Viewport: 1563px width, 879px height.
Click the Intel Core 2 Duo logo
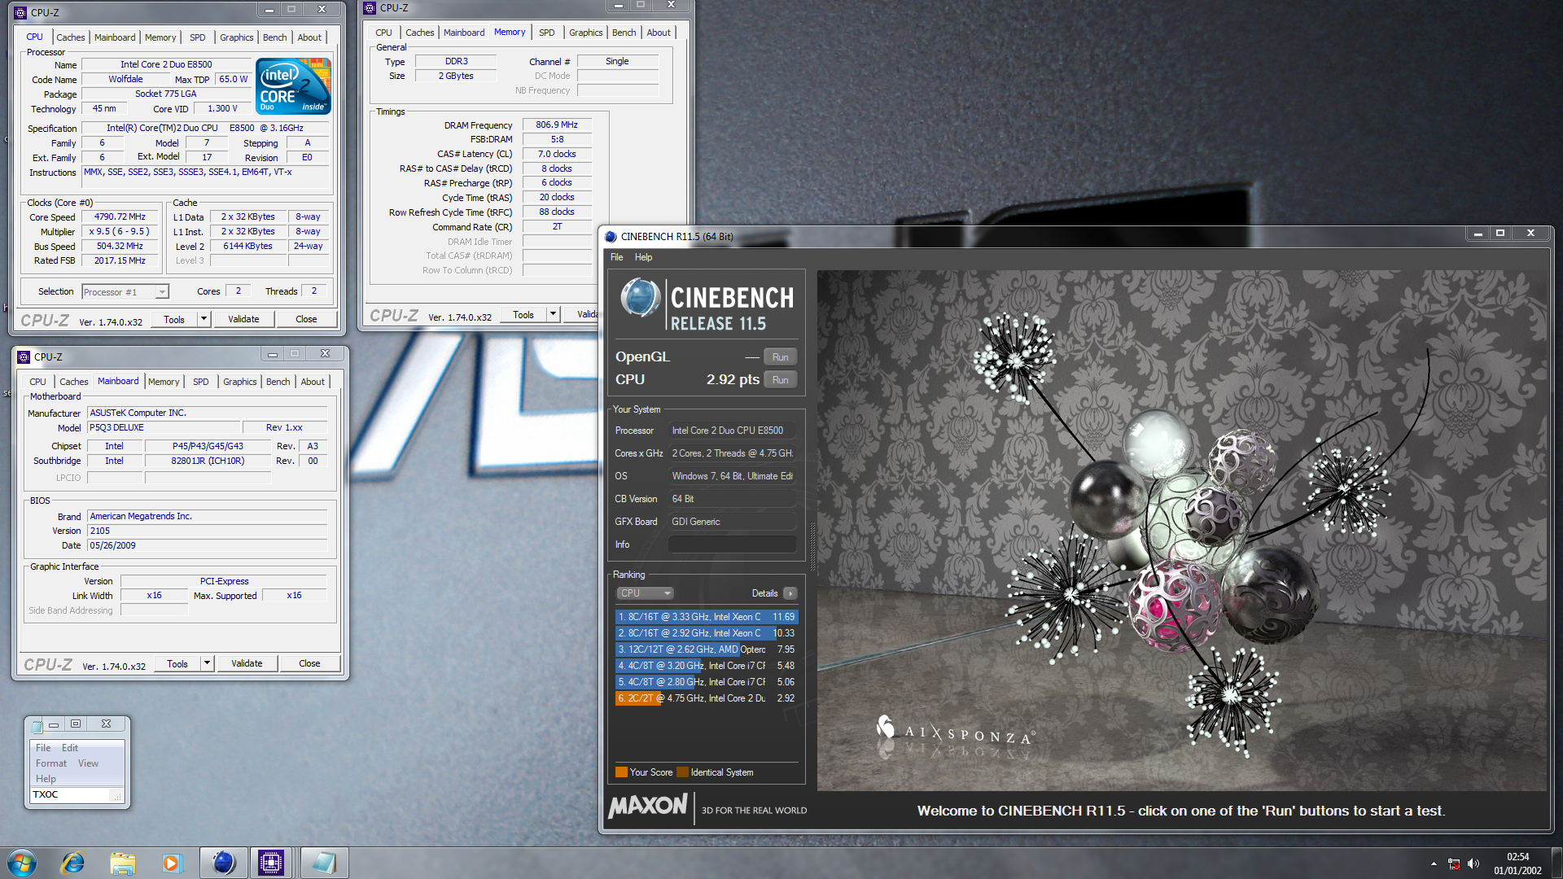pyautogui.click(x=294, y=85)
